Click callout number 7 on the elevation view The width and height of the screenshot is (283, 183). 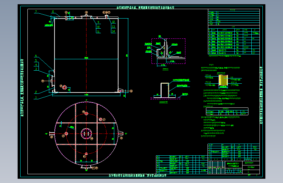point(36,12)
